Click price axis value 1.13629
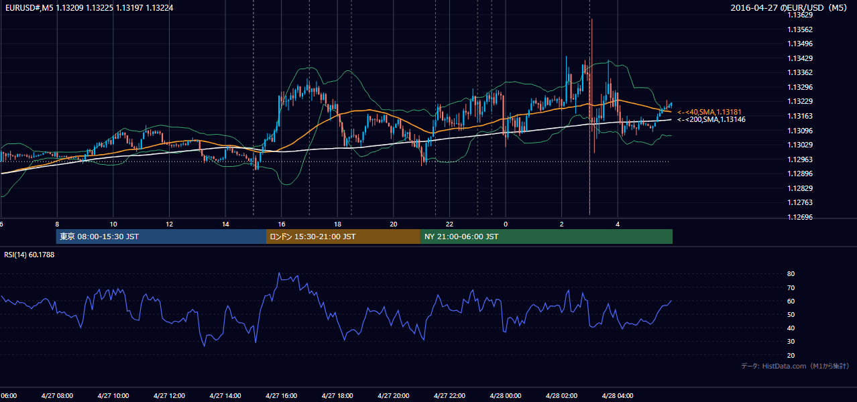 pyautogui.click(x=799, y=15)
